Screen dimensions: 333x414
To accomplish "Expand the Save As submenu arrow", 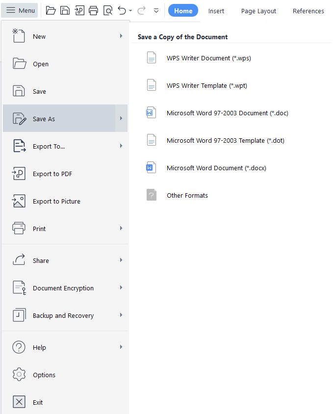I will click(x=121, y=118).
